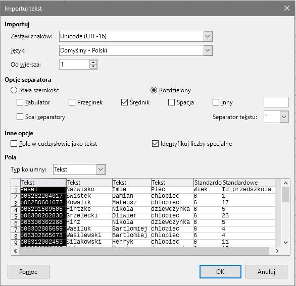
Task: Enable the Tabulator separator checkbox
Action: 20,102
